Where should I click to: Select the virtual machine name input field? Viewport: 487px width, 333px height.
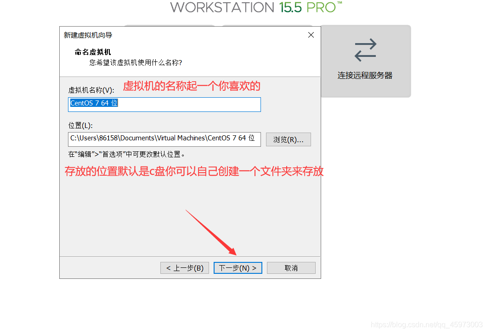[164, 105]
